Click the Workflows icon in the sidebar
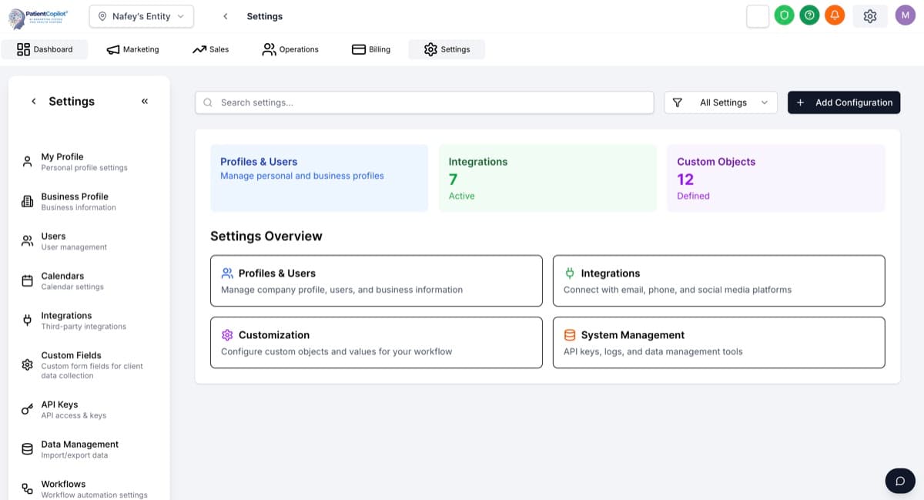The height and width of the screenshot is (500, 924). tap(27, 489)
